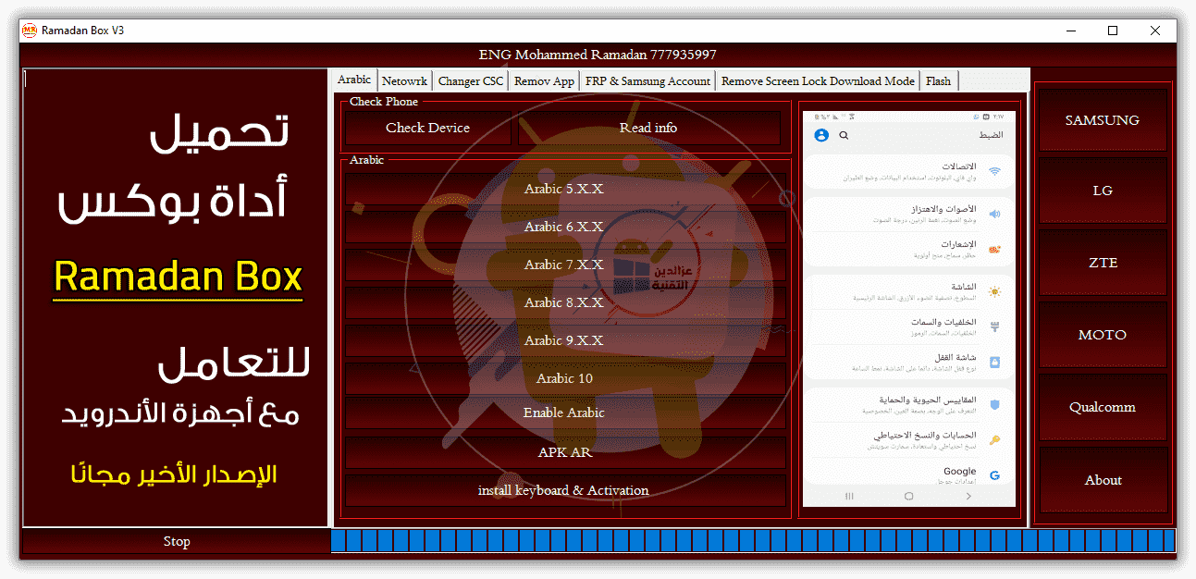Image resolution: width=1196 pixels, height=579 pixels.
Task: Click the blue segmented progress bar
Action: 753,541
